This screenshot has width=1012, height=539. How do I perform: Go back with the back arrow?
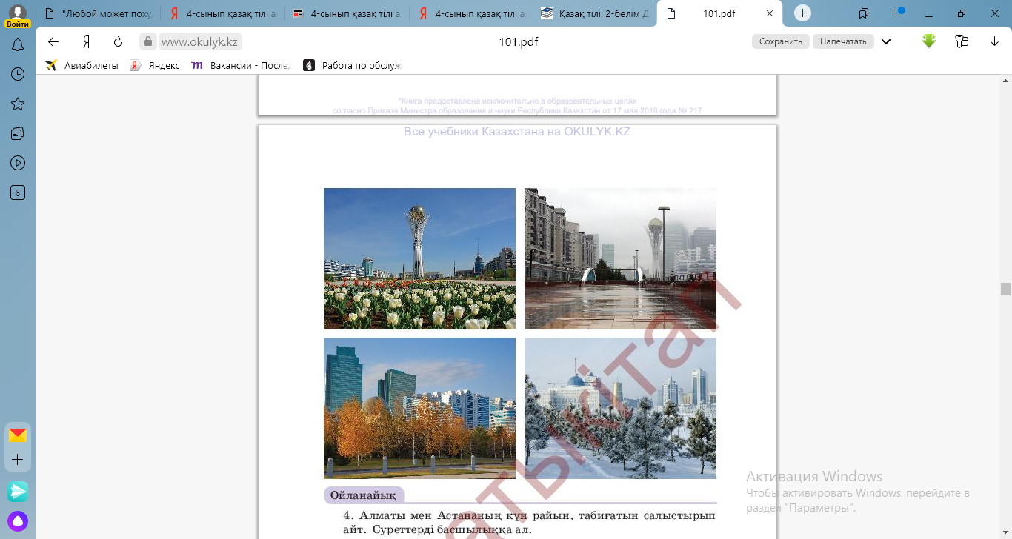pyautogui.click(x=53, y=41)
